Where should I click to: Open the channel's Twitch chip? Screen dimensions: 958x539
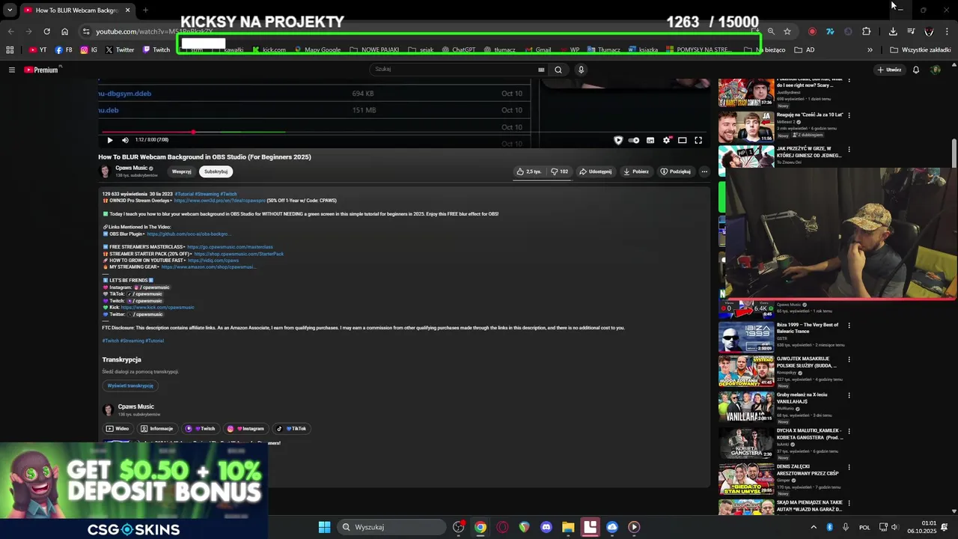[x=201, y=429]
